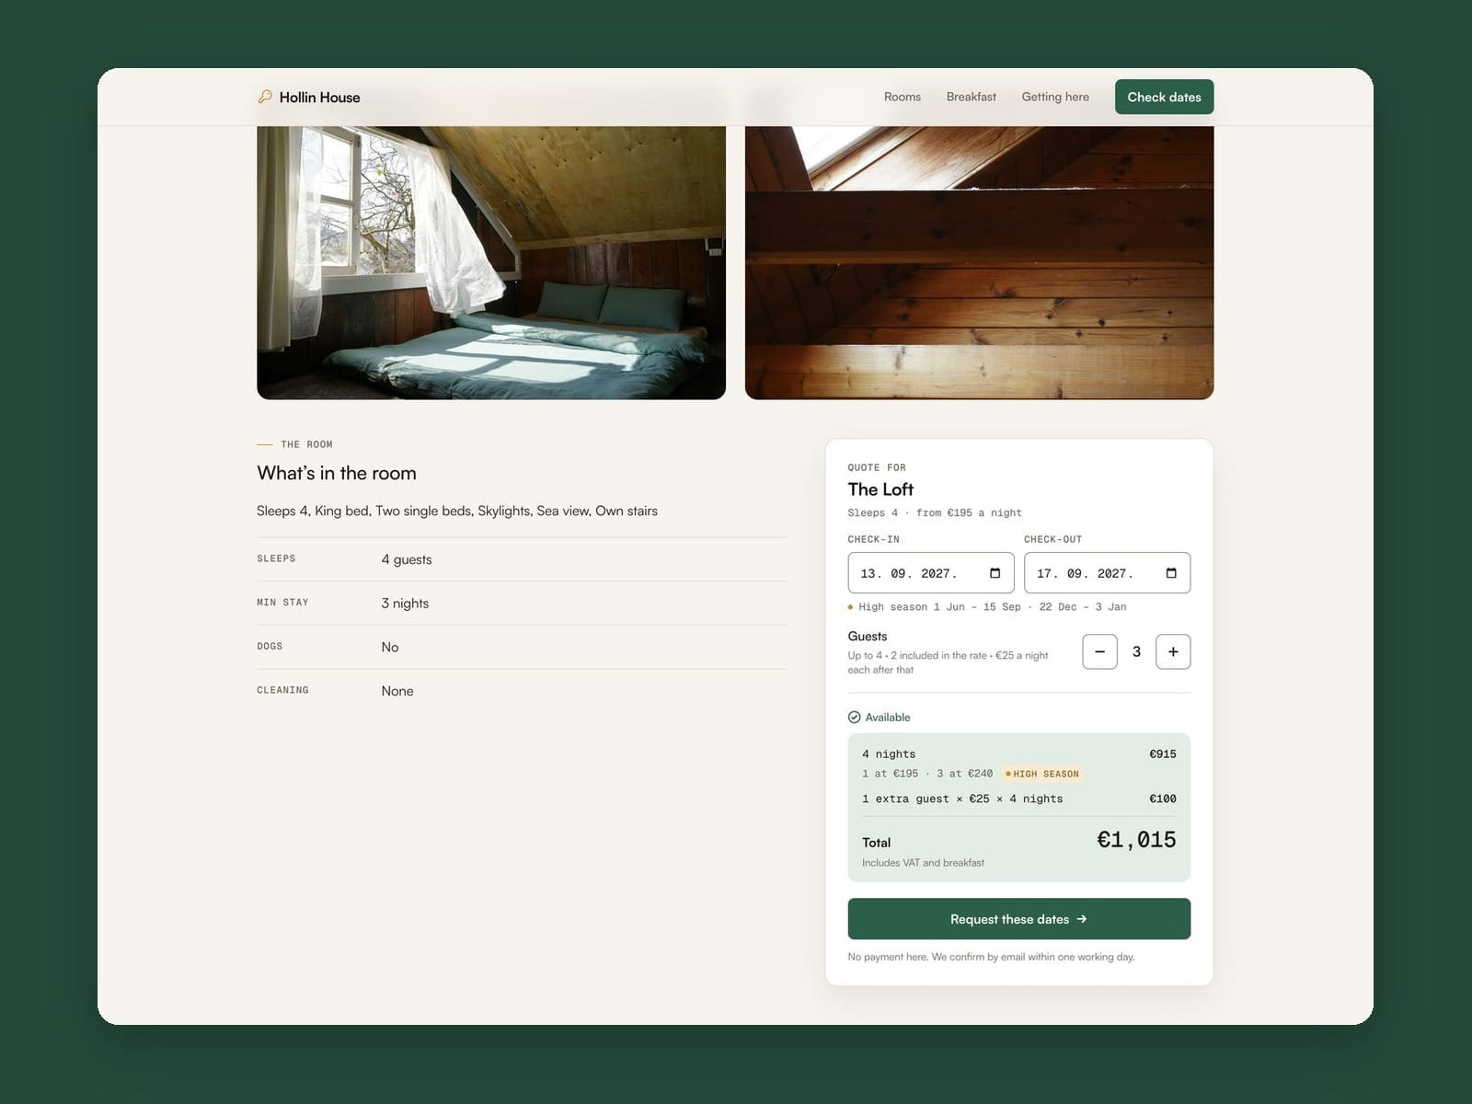Focus the check-in date field
1472x1104 pixels.
pos(930,573)
